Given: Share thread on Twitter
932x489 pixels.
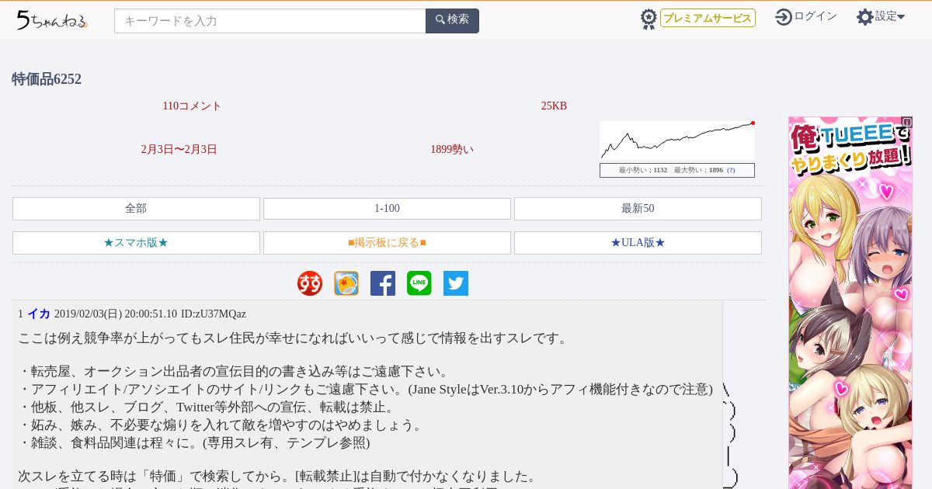Looking at the screenshot, I should [x=456, y=283].
